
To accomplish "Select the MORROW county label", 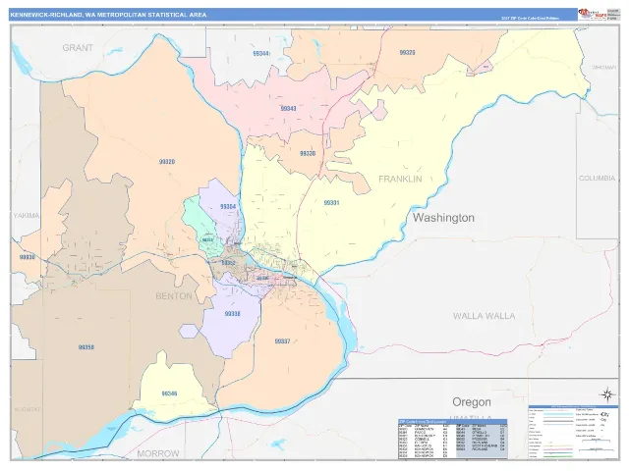I will (x=158, y=453).
